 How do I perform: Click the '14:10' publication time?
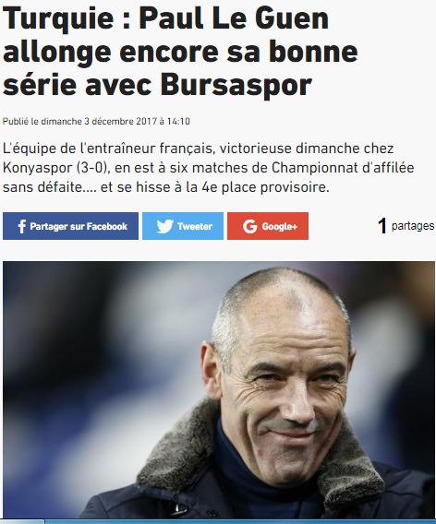[x=178, y=121]
